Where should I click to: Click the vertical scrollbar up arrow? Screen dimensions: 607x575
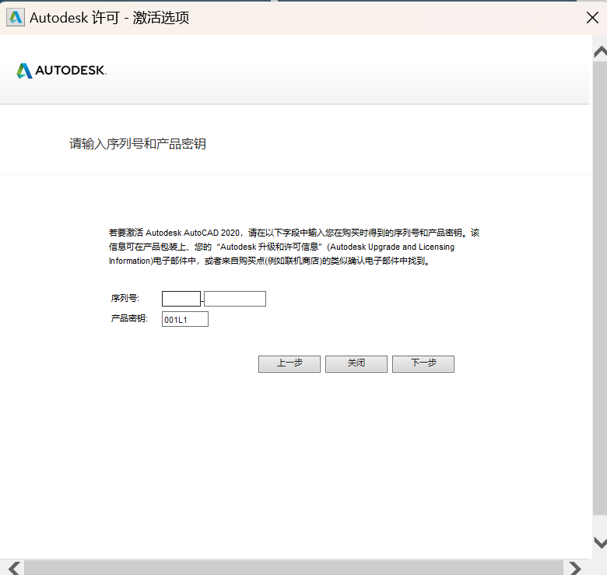(600, 52)
